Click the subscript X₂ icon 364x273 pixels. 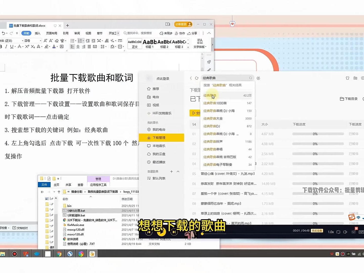(33, 47)
